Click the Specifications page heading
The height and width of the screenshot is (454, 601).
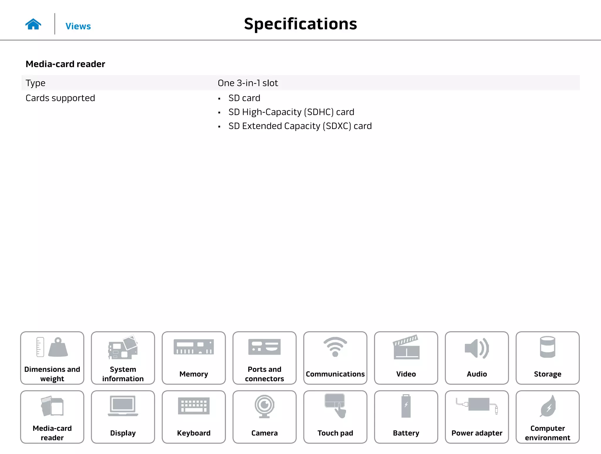tap(300, 24)
